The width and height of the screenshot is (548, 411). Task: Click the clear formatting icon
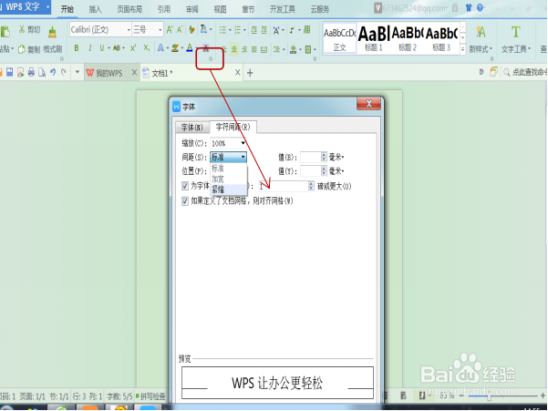191,30
